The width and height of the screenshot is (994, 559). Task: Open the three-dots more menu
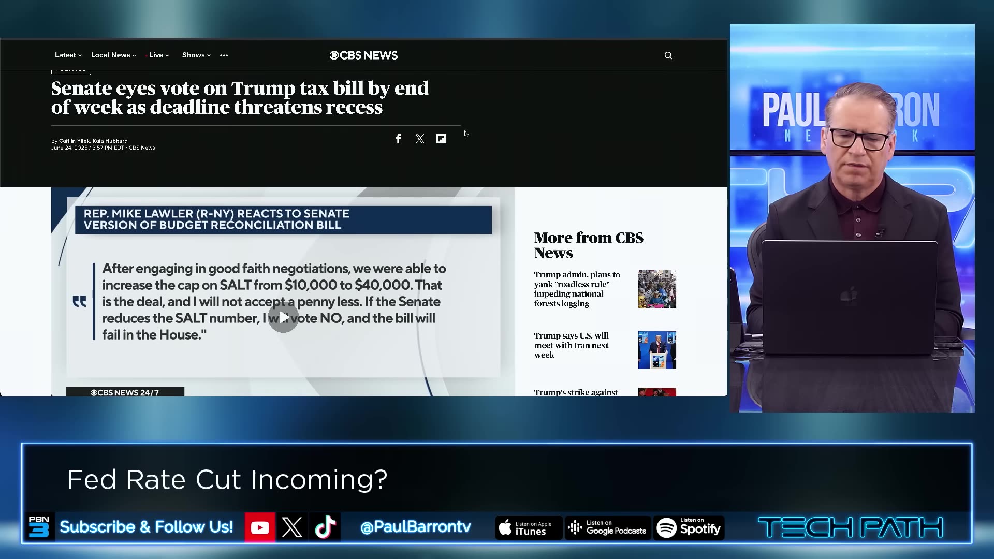coord(224,55)
